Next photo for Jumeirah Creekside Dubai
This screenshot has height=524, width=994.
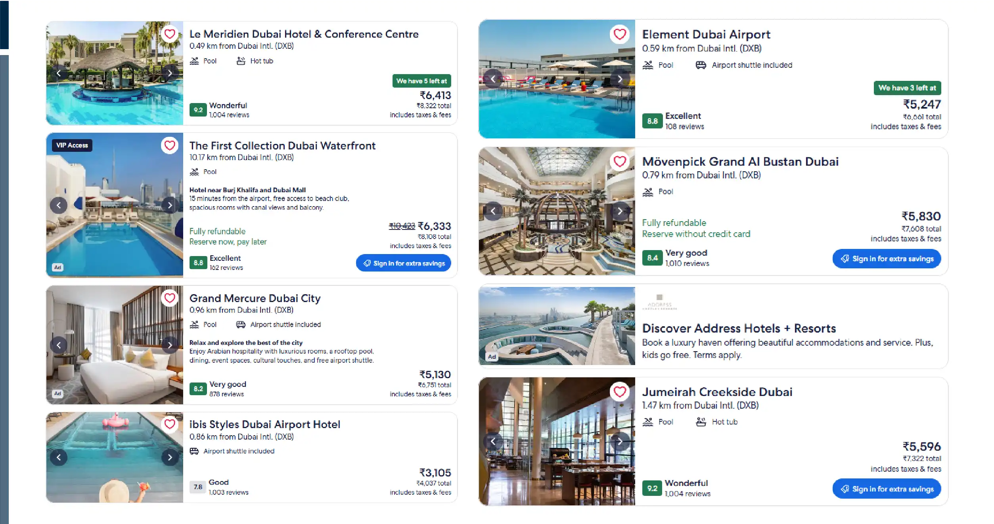click(x=620, y=441)
